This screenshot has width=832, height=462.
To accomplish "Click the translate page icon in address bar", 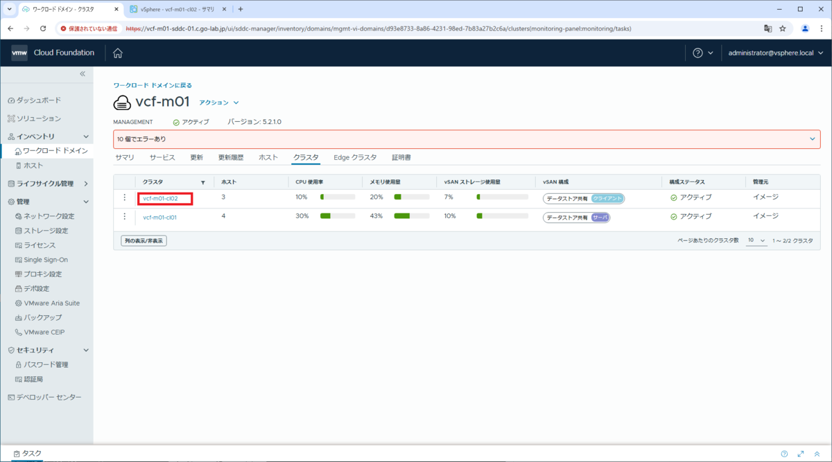I will tap(768, 28).
